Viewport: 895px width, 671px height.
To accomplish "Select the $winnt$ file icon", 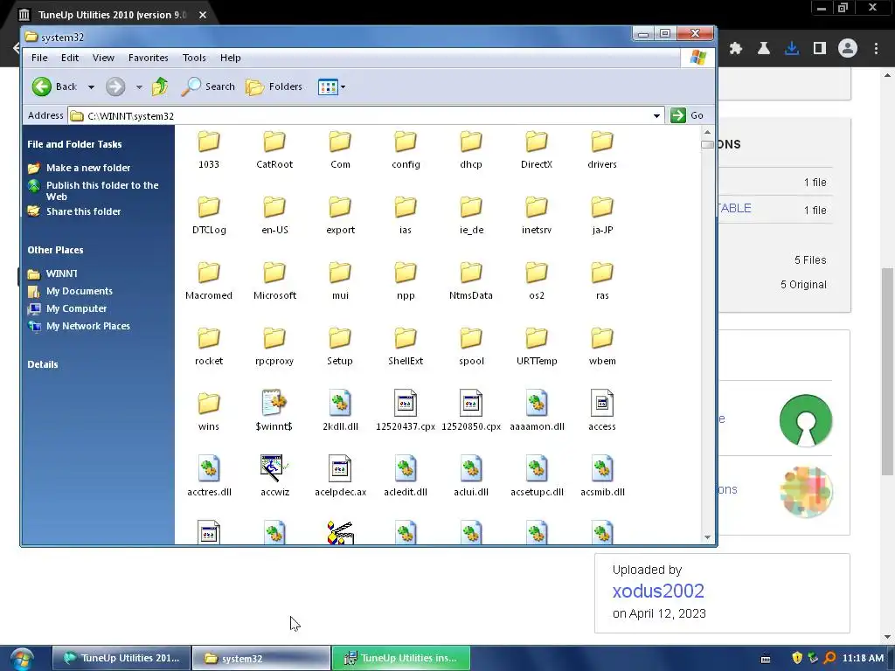I will point(274,411).
